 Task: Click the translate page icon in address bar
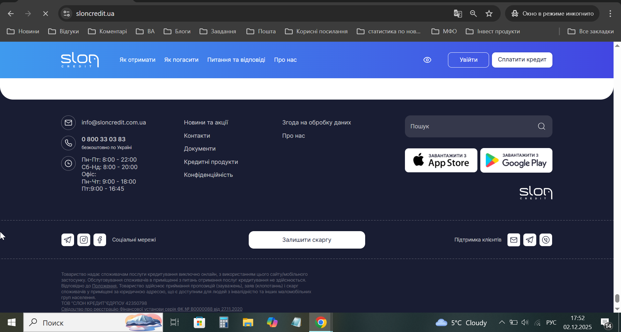pos(458,14)
